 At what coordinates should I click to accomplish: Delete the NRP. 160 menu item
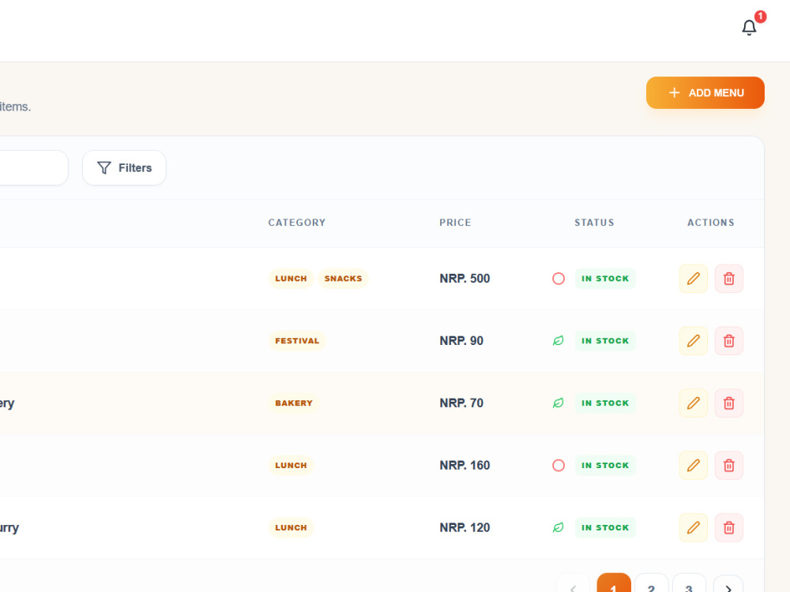(729, 465)
